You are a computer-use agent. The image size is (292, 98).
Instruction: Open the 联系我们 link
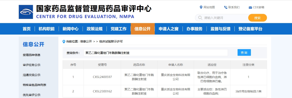pos(234,8)
